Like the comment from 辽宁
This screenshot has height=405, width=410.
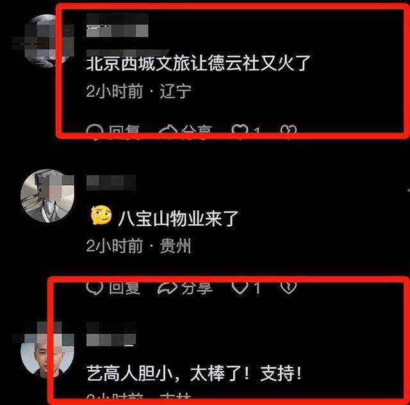[246, 130]
